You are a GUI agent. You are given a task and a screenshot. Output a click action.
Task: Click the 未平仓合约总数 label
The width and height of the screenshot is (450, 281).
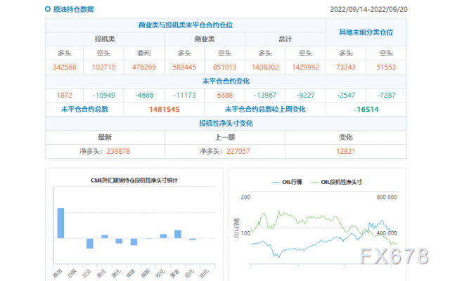pos(84,110)
